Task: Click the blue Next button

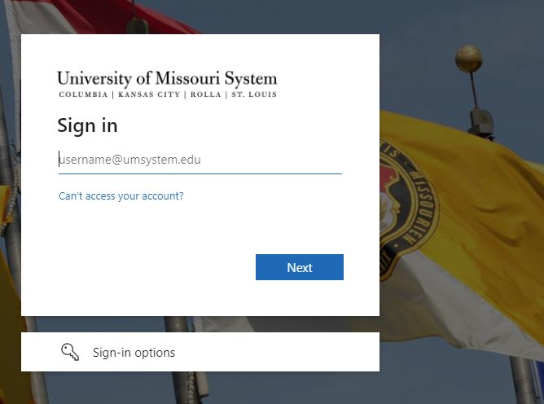Action: coord(300,267)
